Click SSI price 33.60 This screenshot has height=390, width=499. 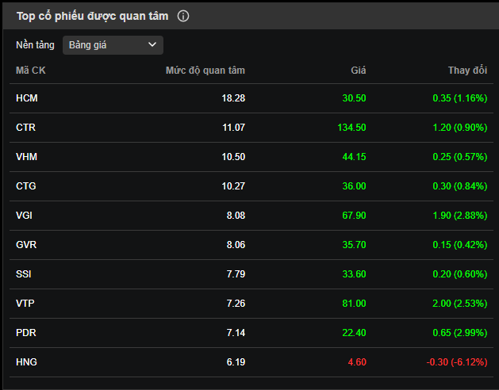[354, 274]
